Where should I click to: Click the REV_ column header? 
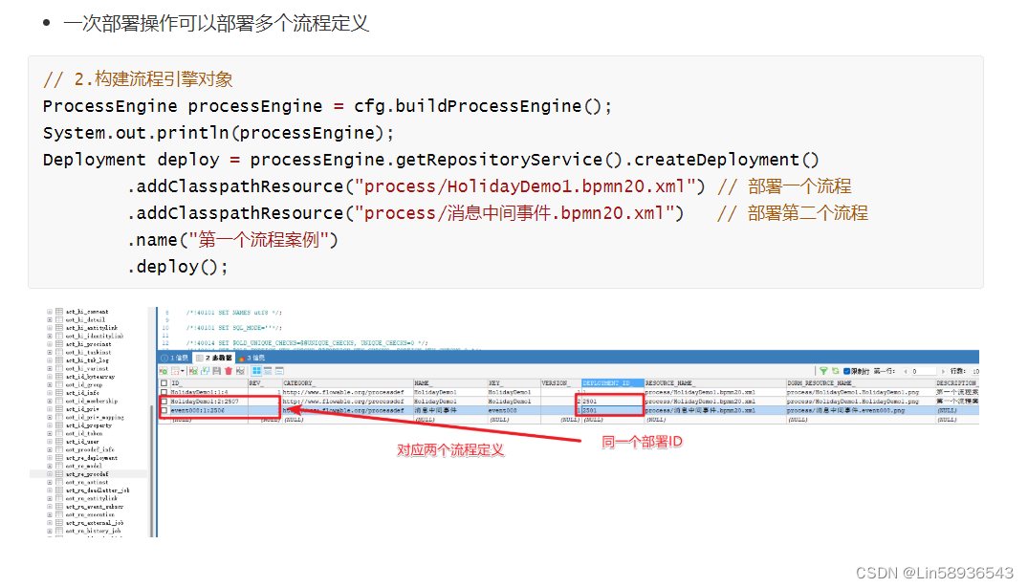264,382
